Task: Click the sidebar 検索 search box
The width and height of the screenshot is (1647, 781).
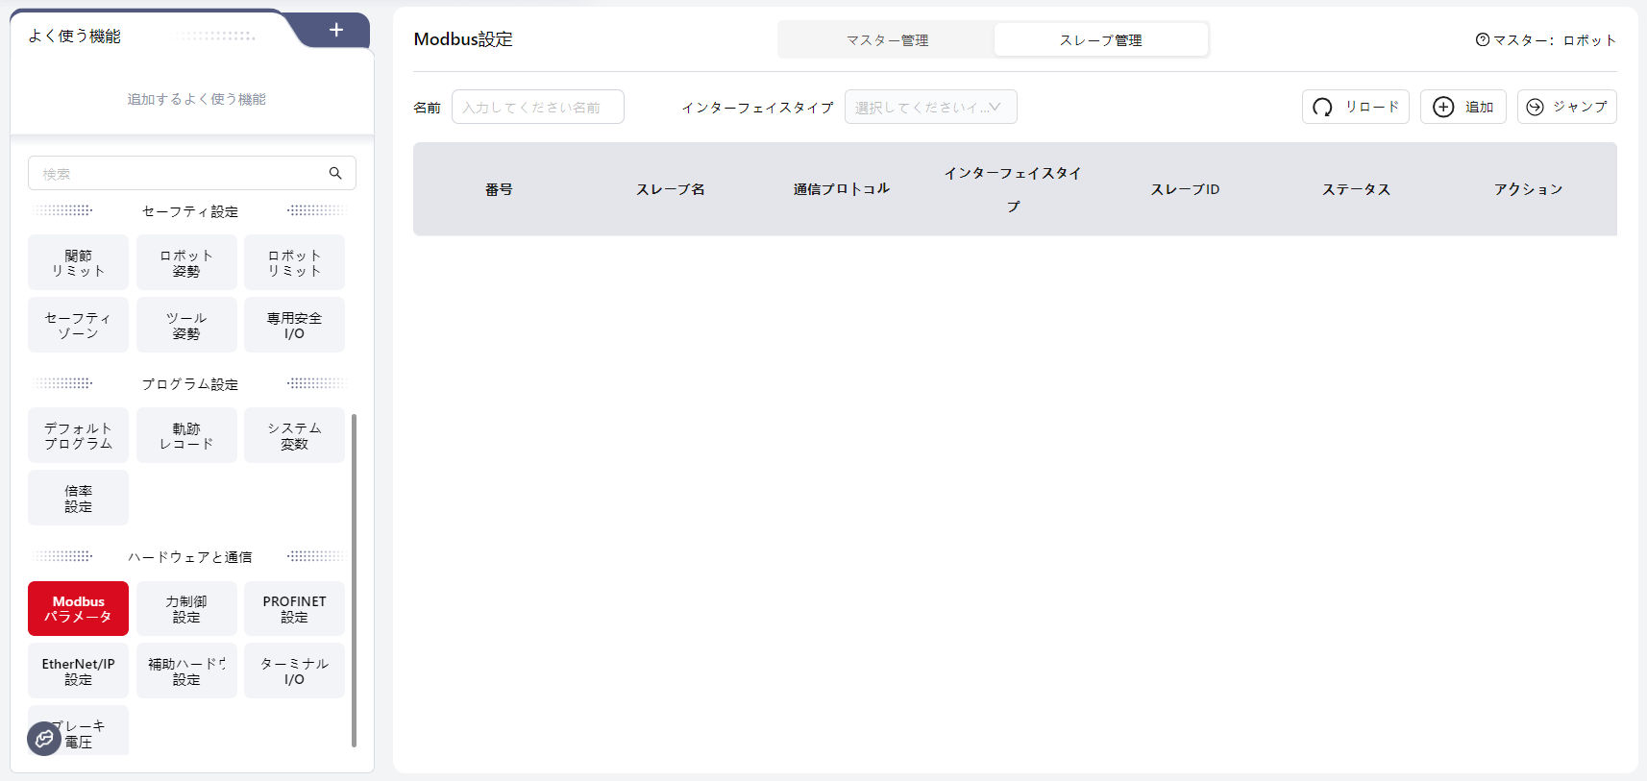Action: coord(178,173)
